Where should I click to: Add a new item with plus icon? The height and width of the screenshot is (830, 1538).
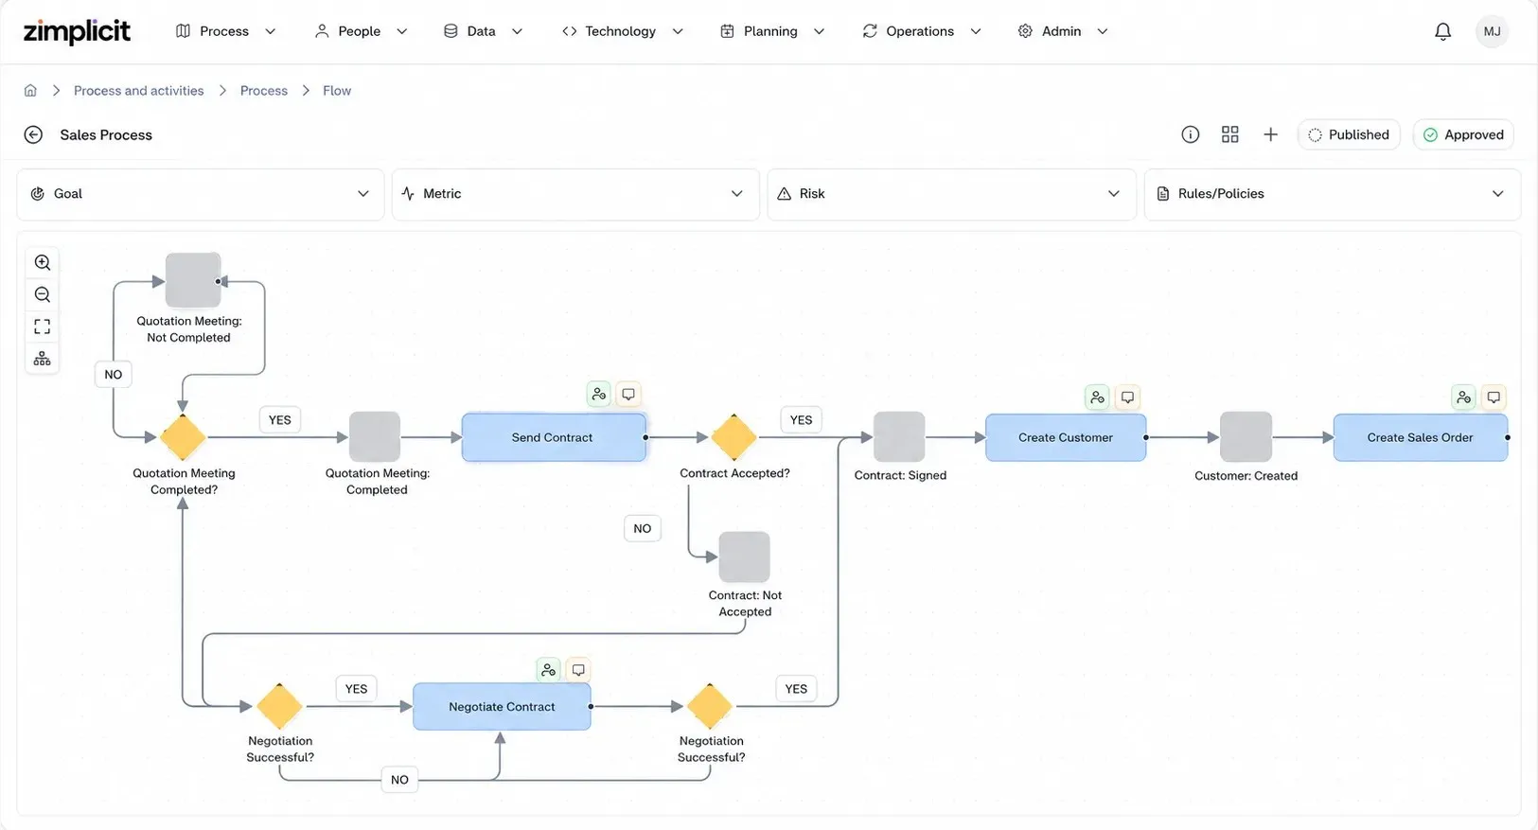point(1271,134)
